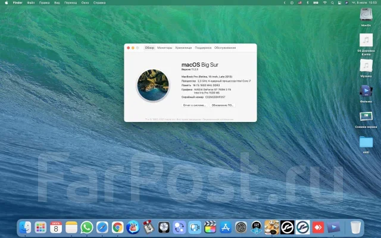The width and height of the screenshot is (381, 238).
Task: Click the macOS Big Sur title text
Action: [200, 65]
